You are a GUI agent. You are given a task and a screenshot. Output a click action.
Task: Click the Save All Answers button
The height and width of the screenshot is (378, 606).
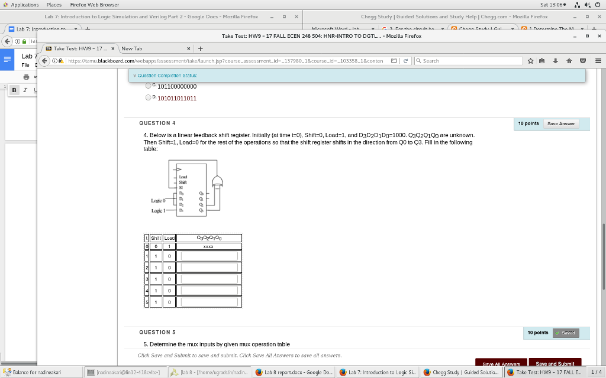click(501, 363)
